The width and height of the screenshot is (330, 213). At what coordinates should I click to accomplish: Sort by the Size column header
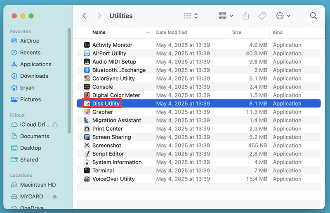(x=236, y=32)
